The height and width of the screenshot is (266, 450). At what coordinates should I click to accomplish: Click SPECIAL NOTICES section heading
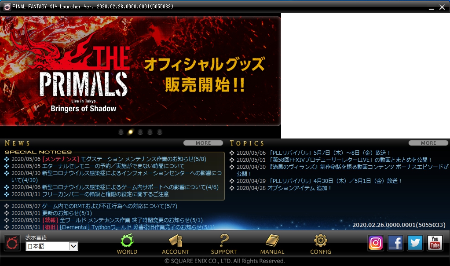tap(38, 152)
